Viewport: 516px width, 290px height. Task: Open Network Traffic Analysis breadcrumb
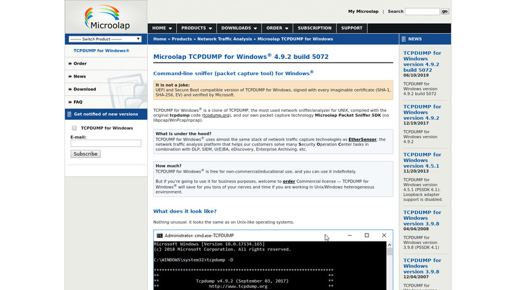click(x=224, y=39)
